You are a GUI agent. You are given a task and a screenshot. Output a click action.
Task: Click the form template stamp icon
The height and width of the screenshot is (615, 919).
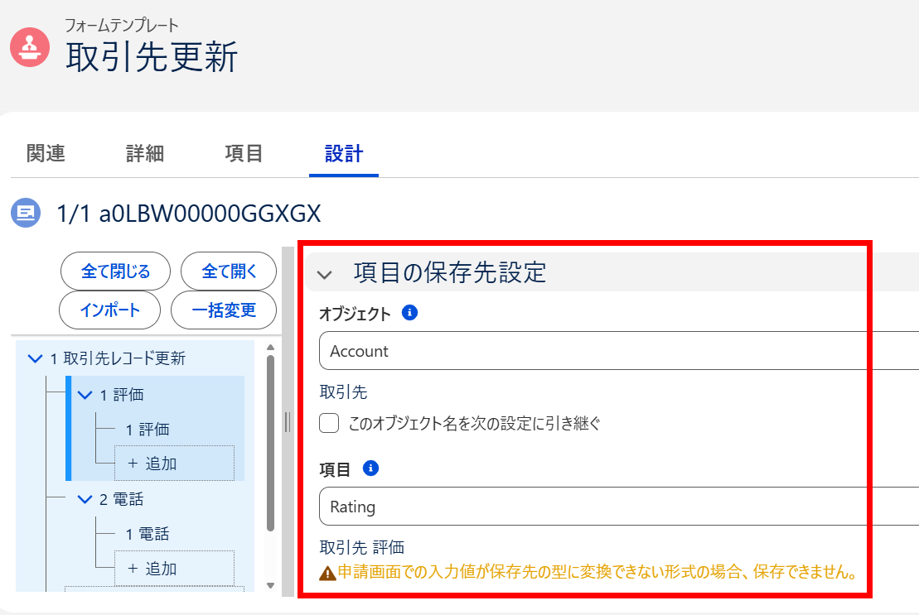pyautogui.click(x=29, y=47)
